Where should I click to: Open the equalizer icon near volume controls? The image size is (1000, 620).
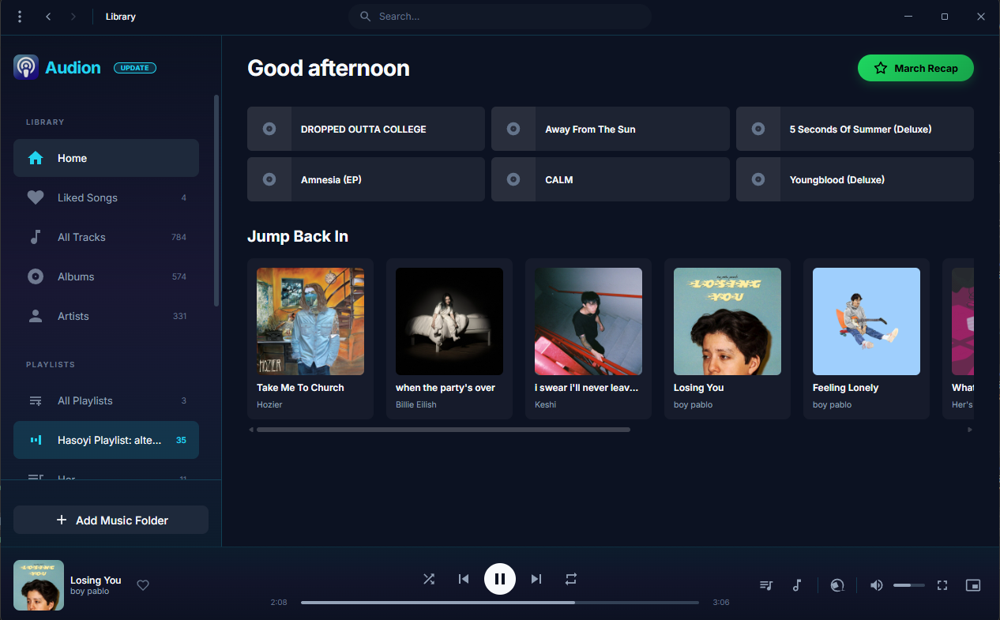(x=836, y=585)
